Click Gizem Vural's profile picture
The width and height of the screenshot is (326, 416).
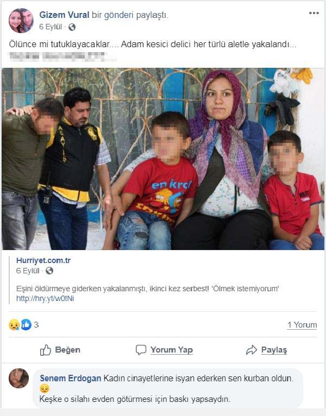pyautogui.click(x=21, y=21)
